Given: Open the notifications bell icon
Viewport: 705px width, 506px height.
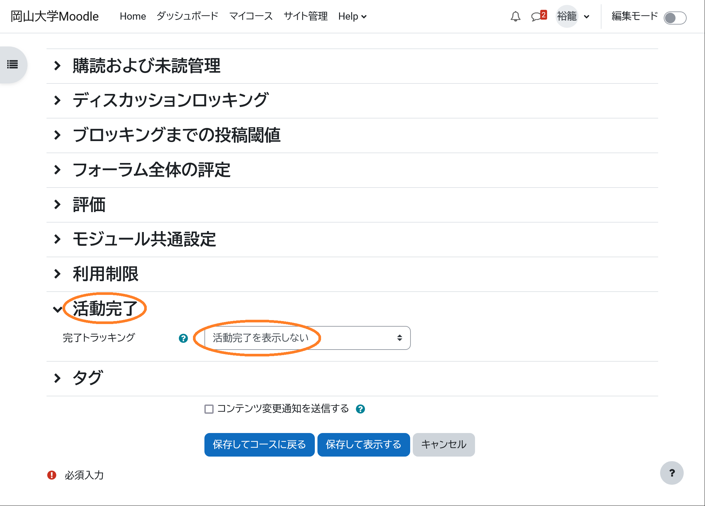Looking at the screenshot, I should click(x=515, y=16).
